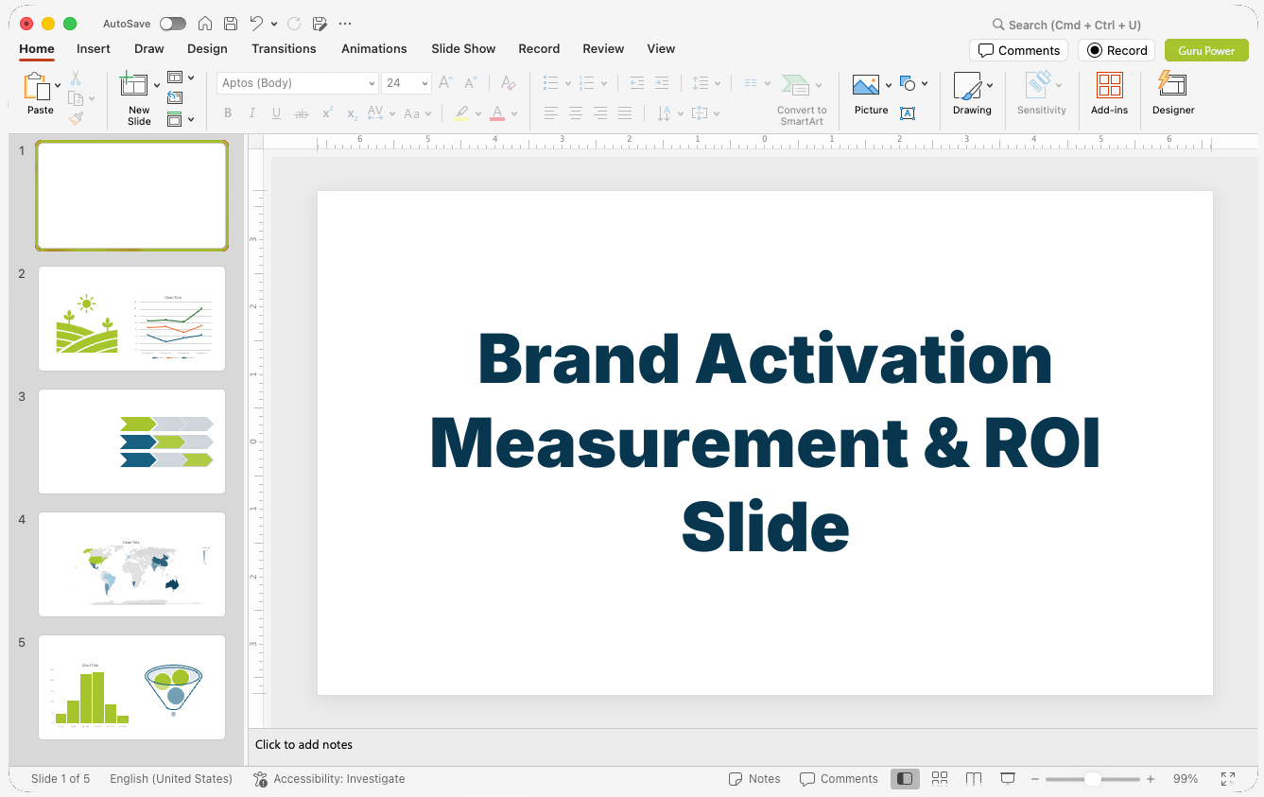Expand the Paste options dropdown arrow
Image resolution: width=1264 pixels, height=797 pixels.
(58, 86)
